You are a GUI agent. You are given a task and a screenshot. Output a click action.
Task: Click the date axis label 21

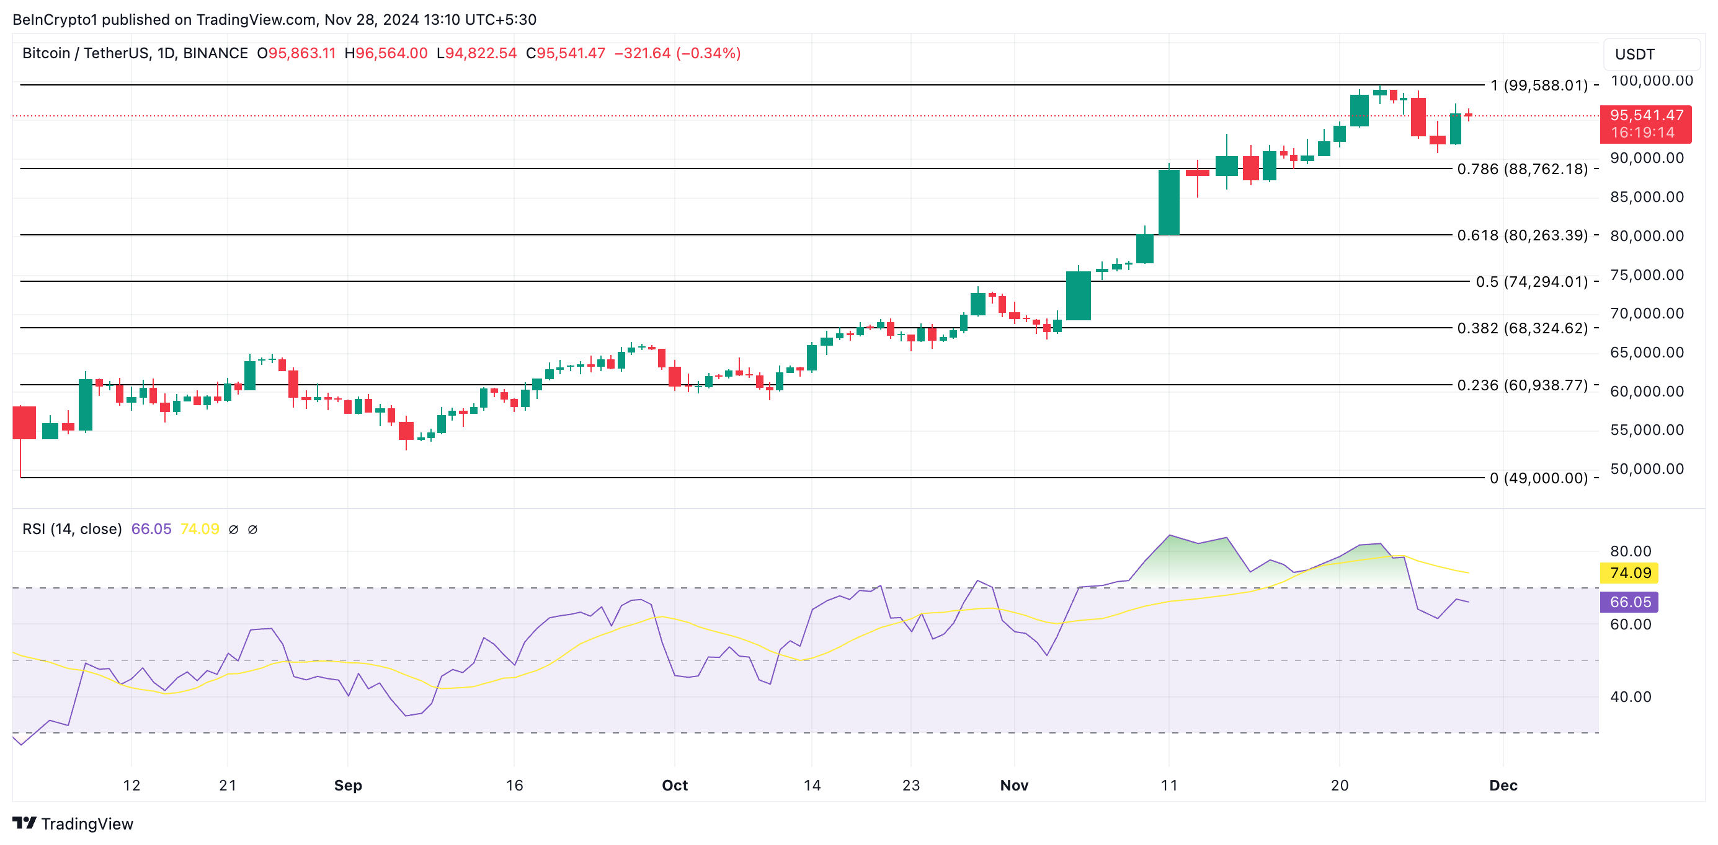[228, 785]
